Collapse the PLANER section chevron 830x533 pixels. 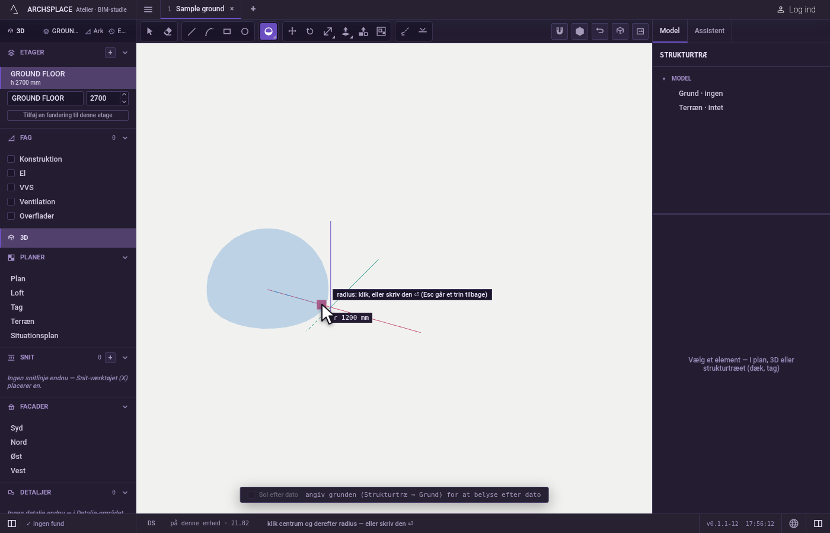tap(125, 258)
